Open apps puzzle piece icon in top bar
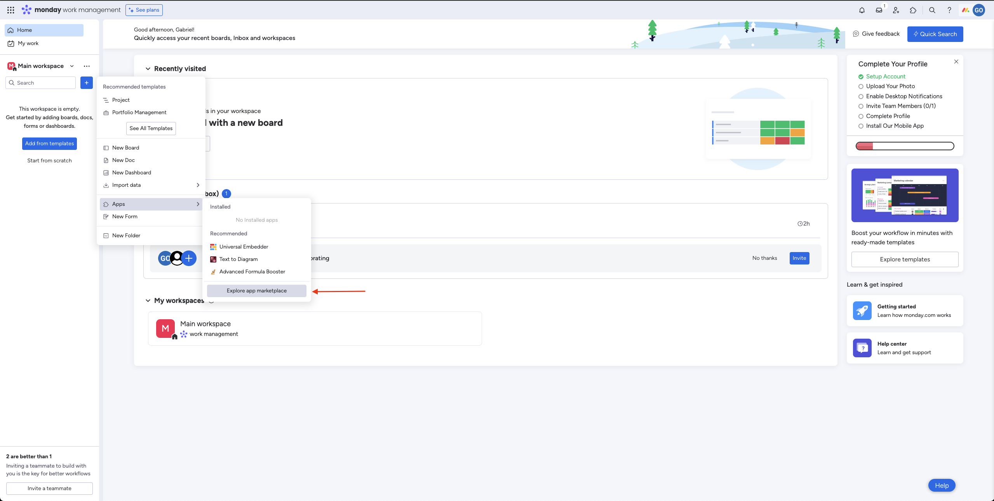 click(x=913, y=10)
